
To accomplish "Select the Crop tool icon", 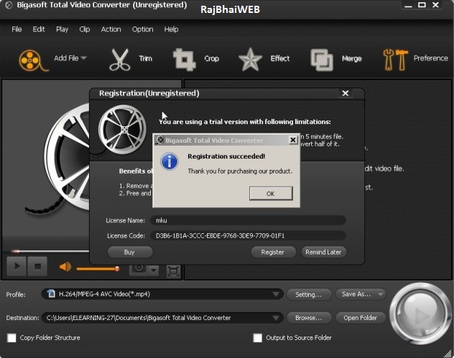I will coord(184,60).
